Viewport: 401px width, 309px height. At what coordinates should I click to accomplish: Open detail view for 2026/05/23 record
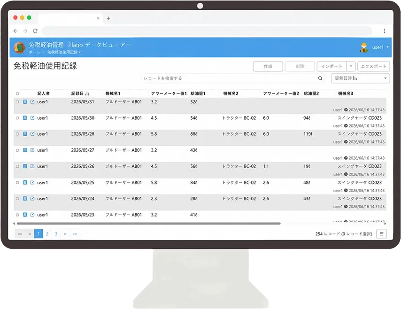[x=25, y=215]
